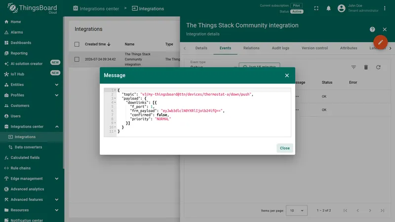The height and width of the screenshot is (222, 395).
Task: Tick the checkbox for The Things Stack row
Action: pos(77,59)
